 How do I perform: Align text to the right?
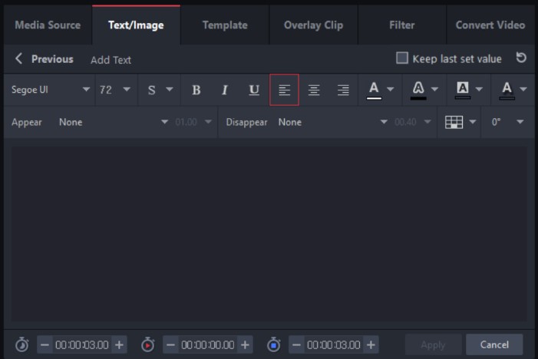(x=343, y=90)
